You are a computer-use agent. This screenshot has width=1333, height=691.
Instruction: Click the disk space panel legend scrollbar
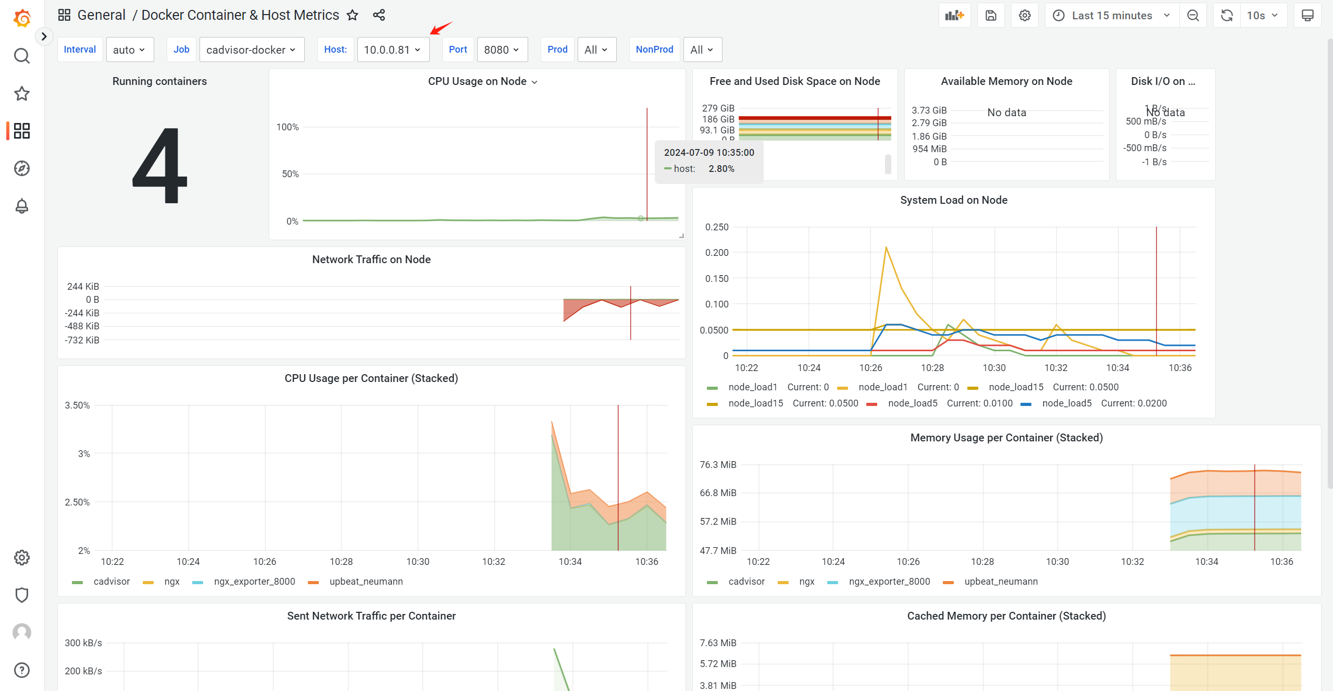pyautogui.click(x=888, y=164)
